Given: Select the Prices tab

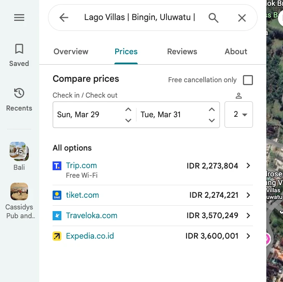Looking at the screenshot, I should [x=126, y=52].
